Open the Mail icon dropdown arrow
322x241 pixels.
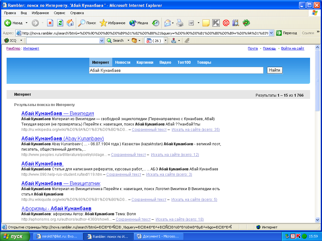pos(173,23)
